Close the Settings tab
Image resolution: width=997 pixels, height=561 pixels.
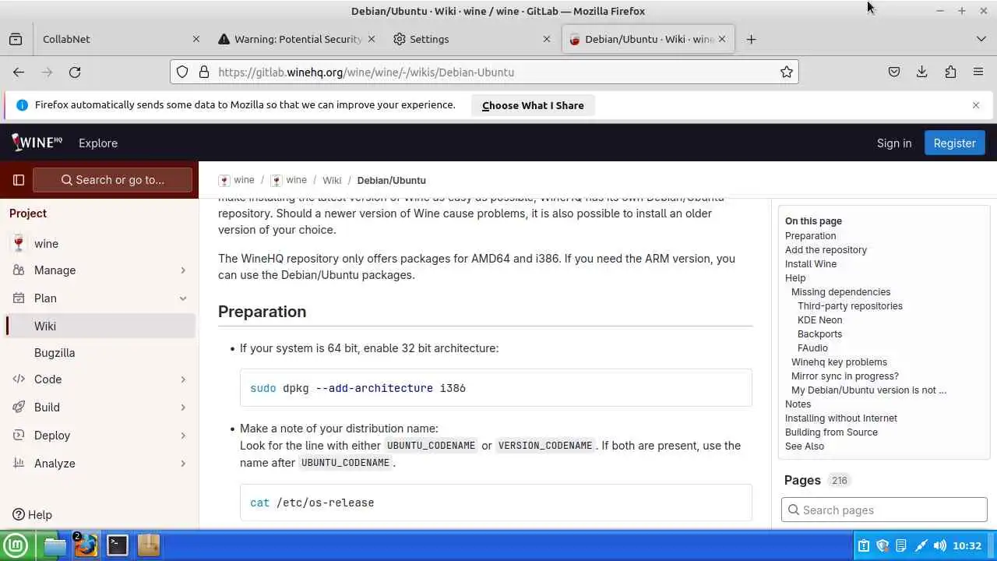[547, 39]
